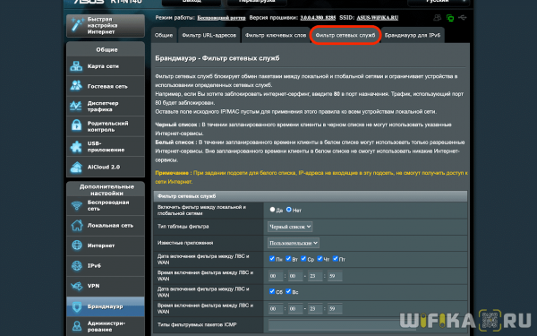This screenshot has width=537, height=336.
Task: Toggle the Вс weekend checkbox
Action: click(288, 291)
